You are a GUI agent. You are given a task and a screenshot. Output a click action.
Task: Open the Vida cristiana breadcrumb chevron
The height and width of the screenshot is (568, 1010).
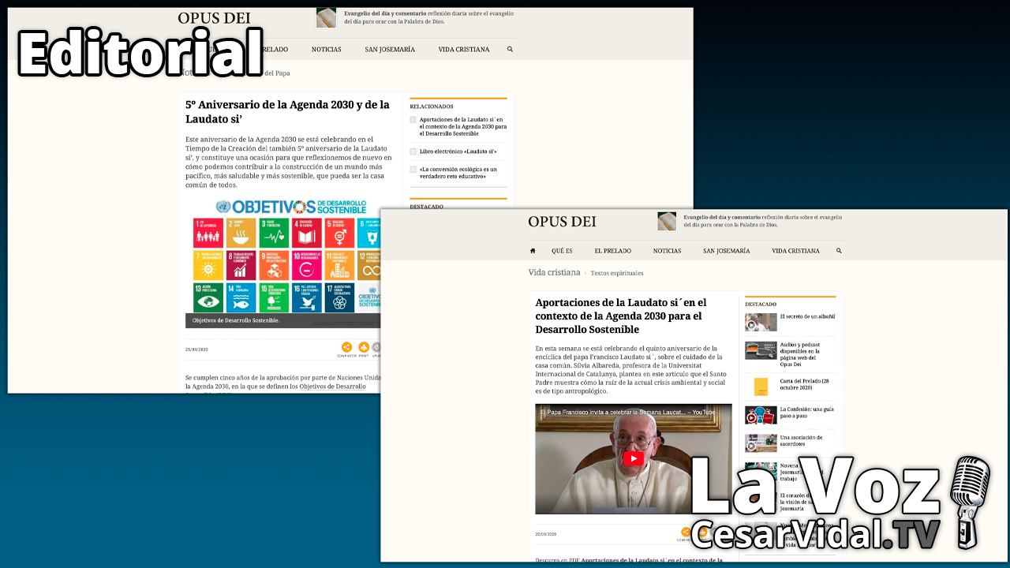tap(586, 272)
